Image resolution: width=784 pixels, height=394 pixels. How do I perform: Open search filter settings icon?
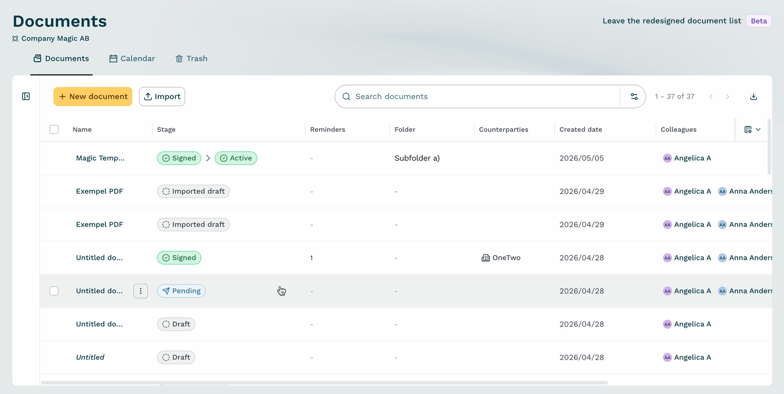634,96
